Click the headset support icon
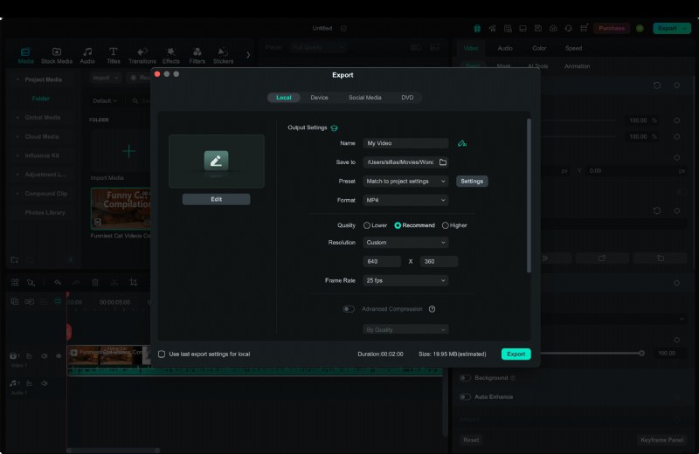Viewport: 699px width, 454px height. coord(569,28)
